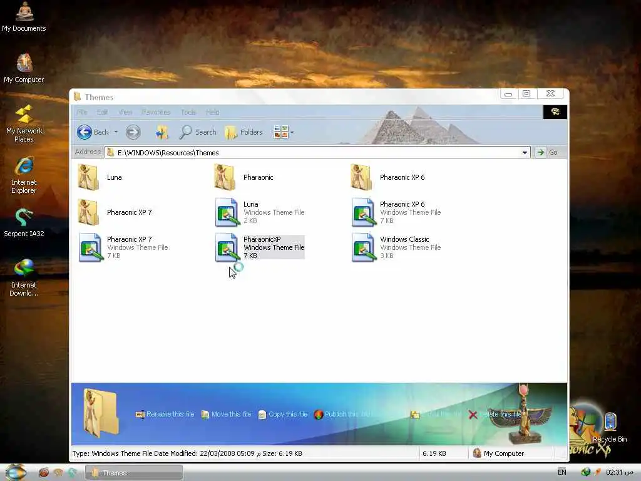Click the Pharaonic XP 7 folder name
The height and width of the screenshot is (481, 641).
click(x=129, y=212)
